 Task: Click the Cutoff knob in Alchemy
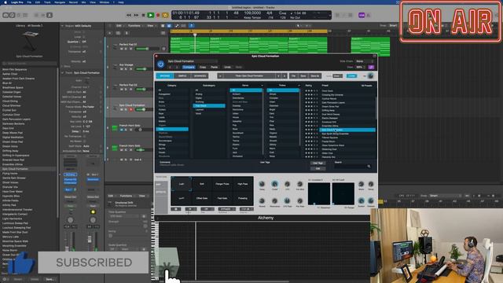(x=274, y=184)
